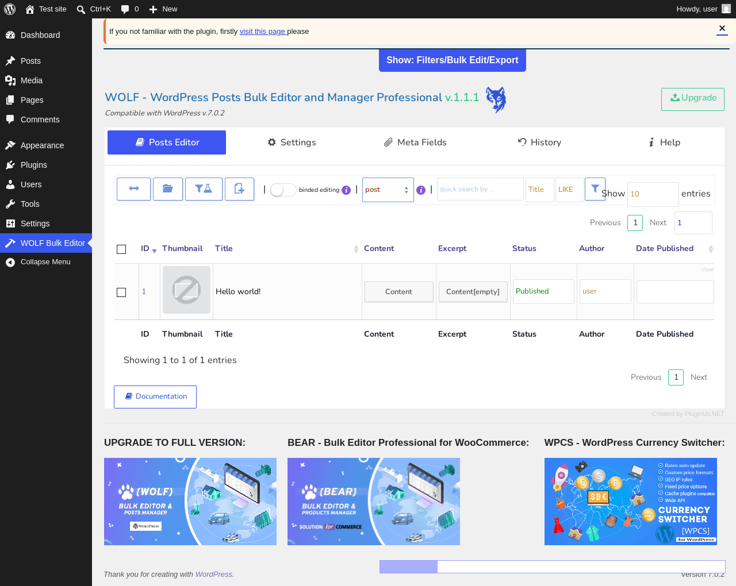Follow the visit this page link
Image resolution: width=736 pixels, height=586 pixels.
[x=263, y=32]
